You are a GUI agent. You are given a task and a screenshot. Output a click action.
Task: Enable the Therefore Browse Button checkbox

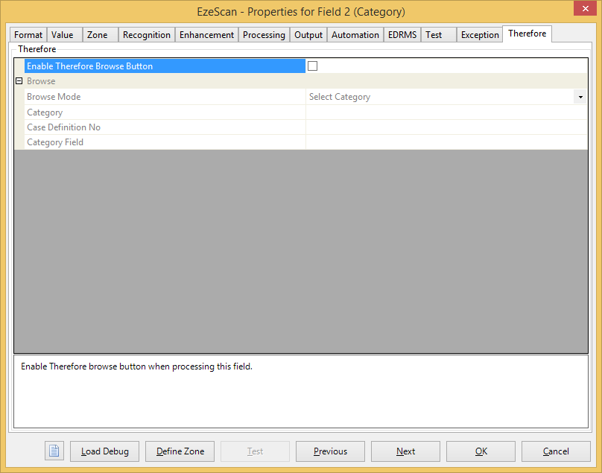[x=313, y=66]
